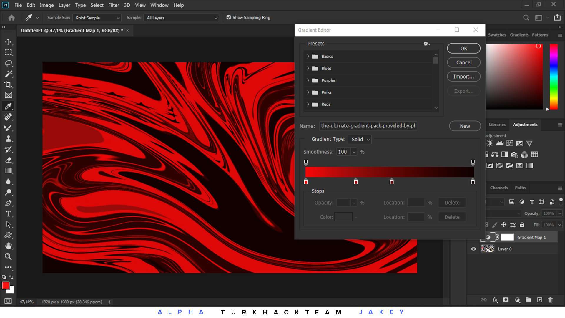The image size is (565, 318).
Task: Select the Crop tool
Action: (x=8, y=85)
